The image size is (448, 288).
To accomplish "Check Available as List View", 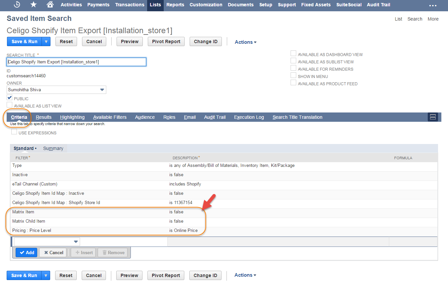I will [9, 105].
